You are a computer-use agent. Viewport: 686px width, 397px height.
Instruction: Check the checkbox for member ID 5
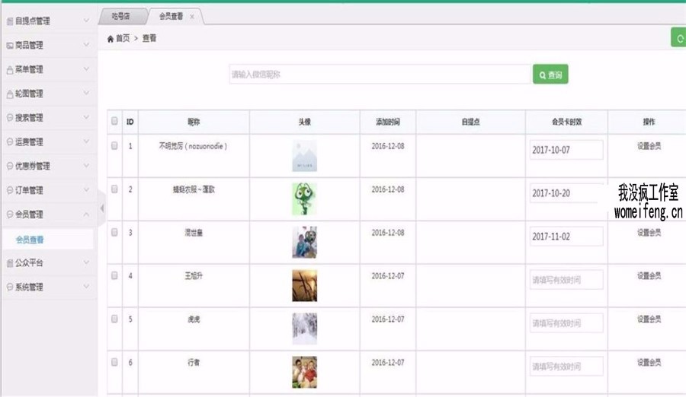(x=114, y=319)
